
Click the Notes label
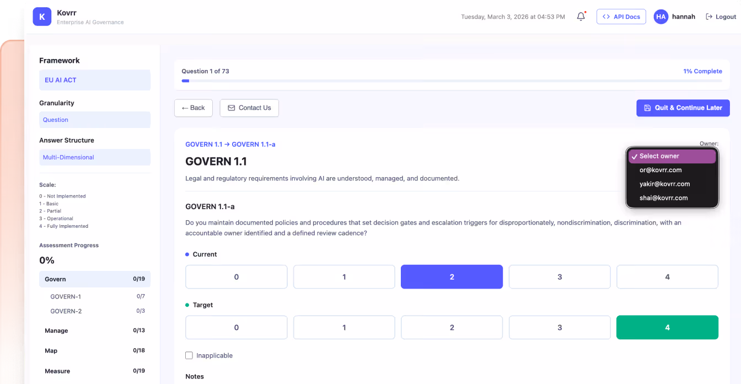click(x=195, y=377)
